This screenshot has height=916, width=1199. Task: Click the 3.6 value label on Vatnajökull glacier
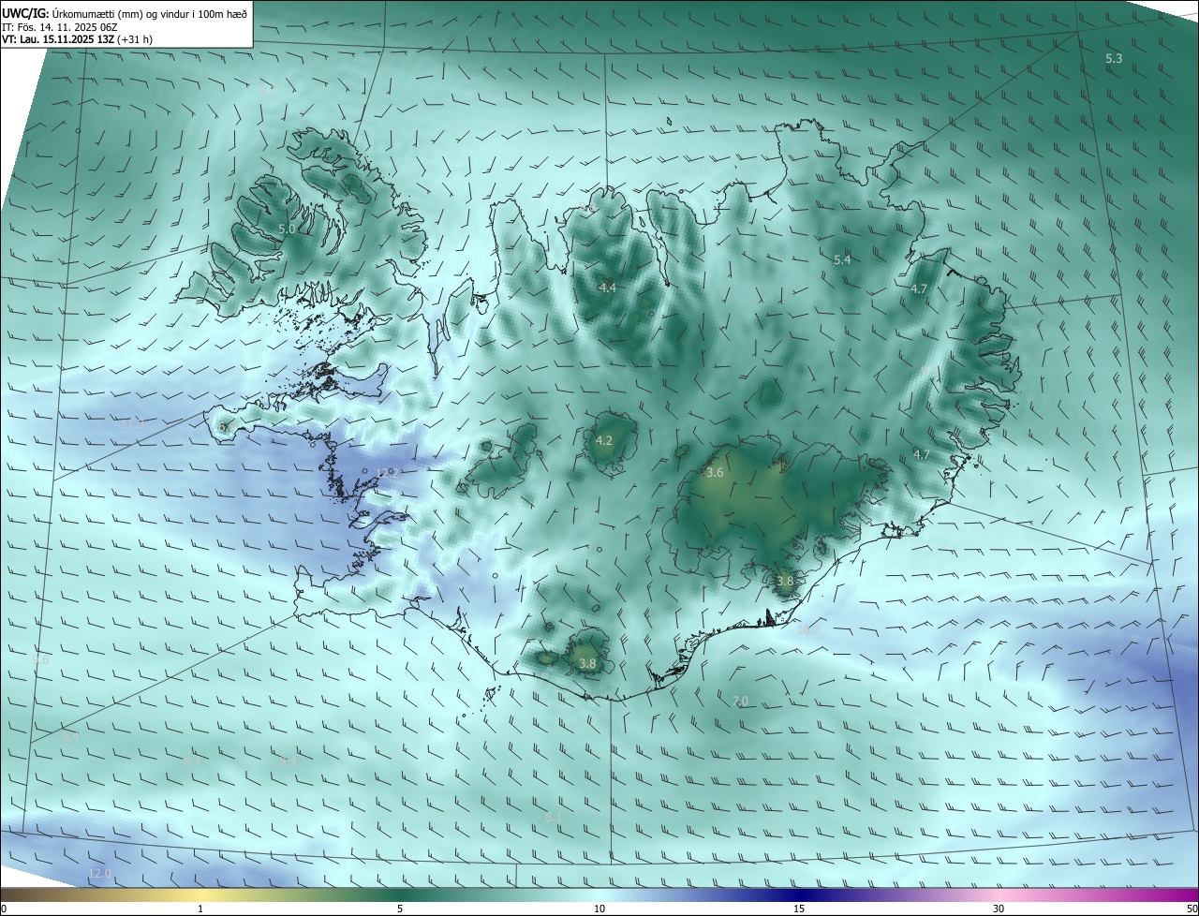pyautogui.click(x=715, y=473)
